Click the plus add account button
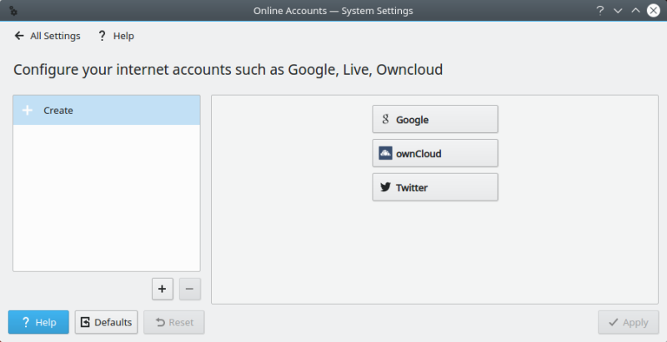Screen dimensions: 667x342 pos(162,289)
